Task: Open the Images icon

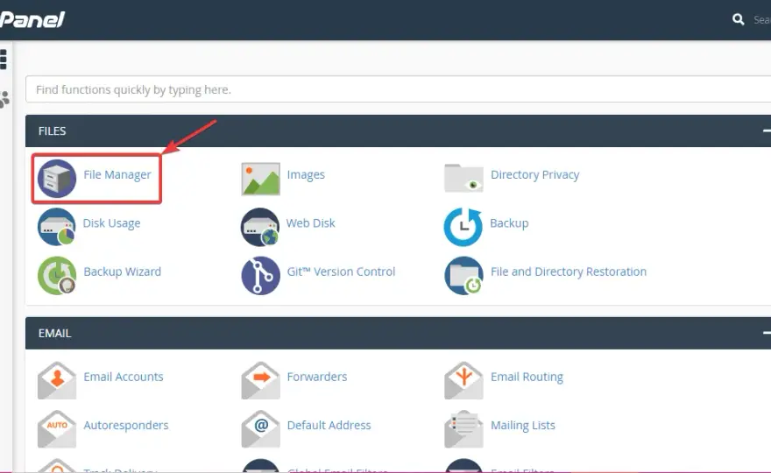Action: 260,179
